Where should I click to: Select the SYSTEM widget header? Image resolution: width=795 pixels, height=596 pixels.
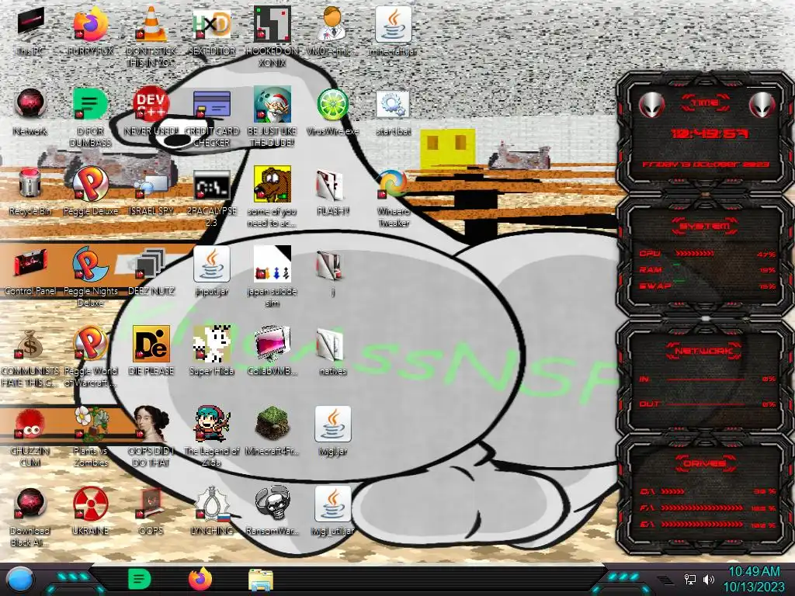(705, 226)
